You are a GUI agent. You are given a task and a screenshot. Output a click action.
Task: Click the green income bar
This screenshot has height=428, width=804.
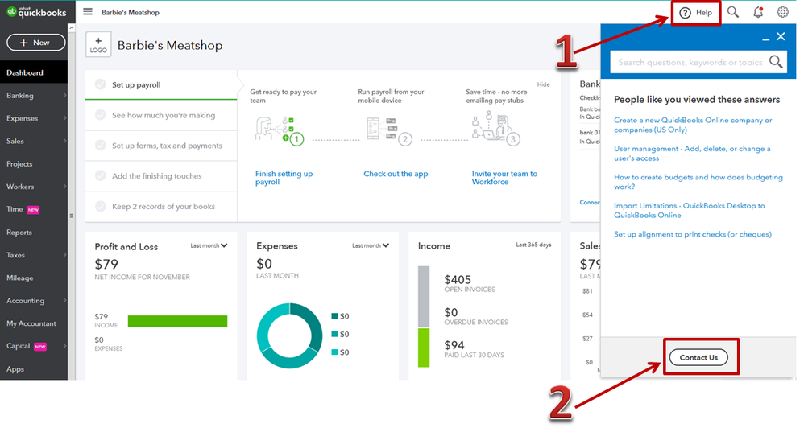point(177,321)
